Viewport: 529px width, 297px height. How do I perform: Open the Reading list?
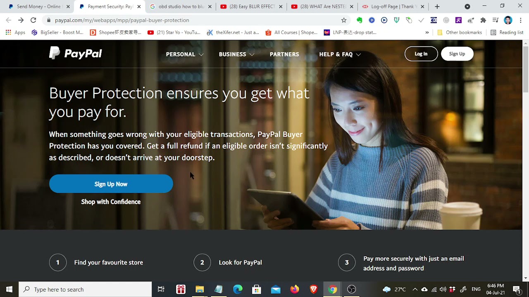click(x=507, y=32)
